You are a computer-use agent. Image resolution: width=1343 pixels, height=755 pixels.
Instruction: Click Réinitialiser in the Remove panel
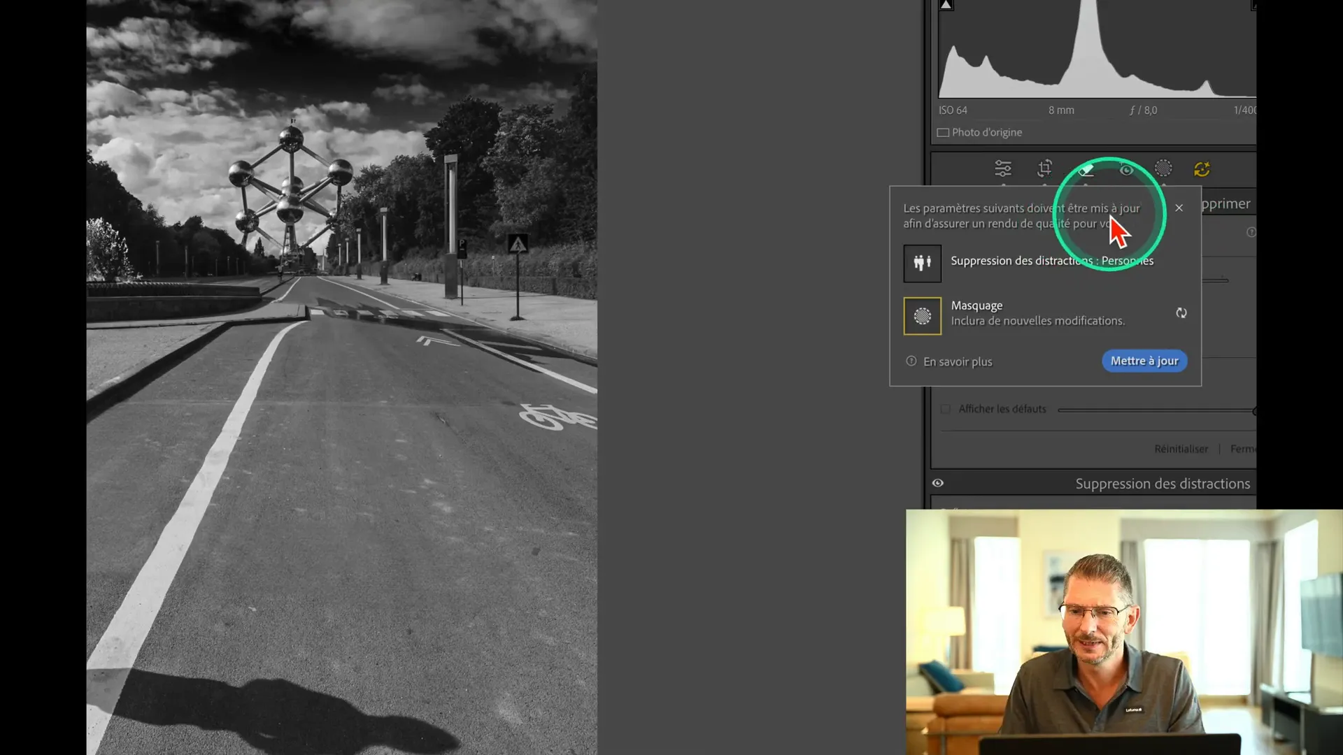click(x=1181, y=449)
